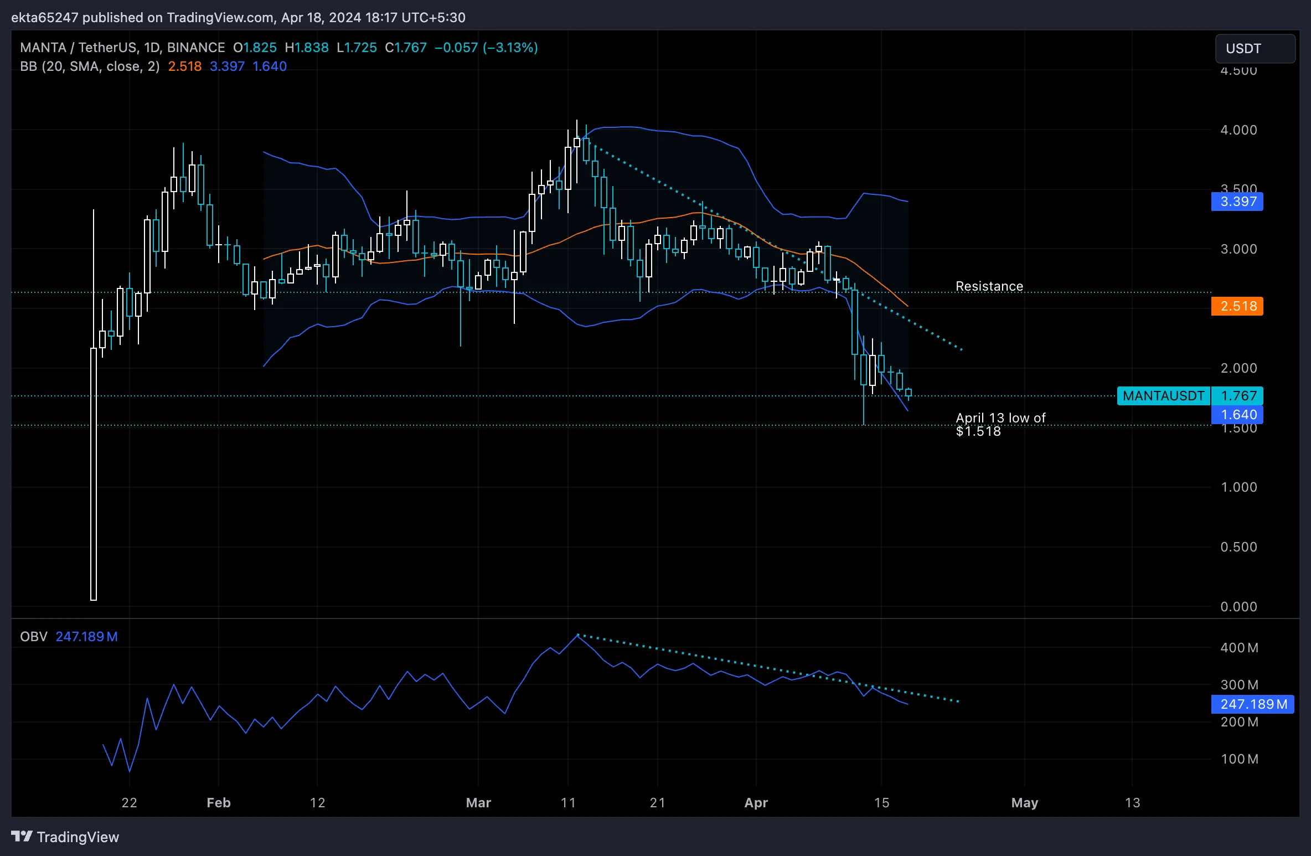Click the Mar date on time axis
This screenshot has height=856, width=1311.
coord(478,803)
